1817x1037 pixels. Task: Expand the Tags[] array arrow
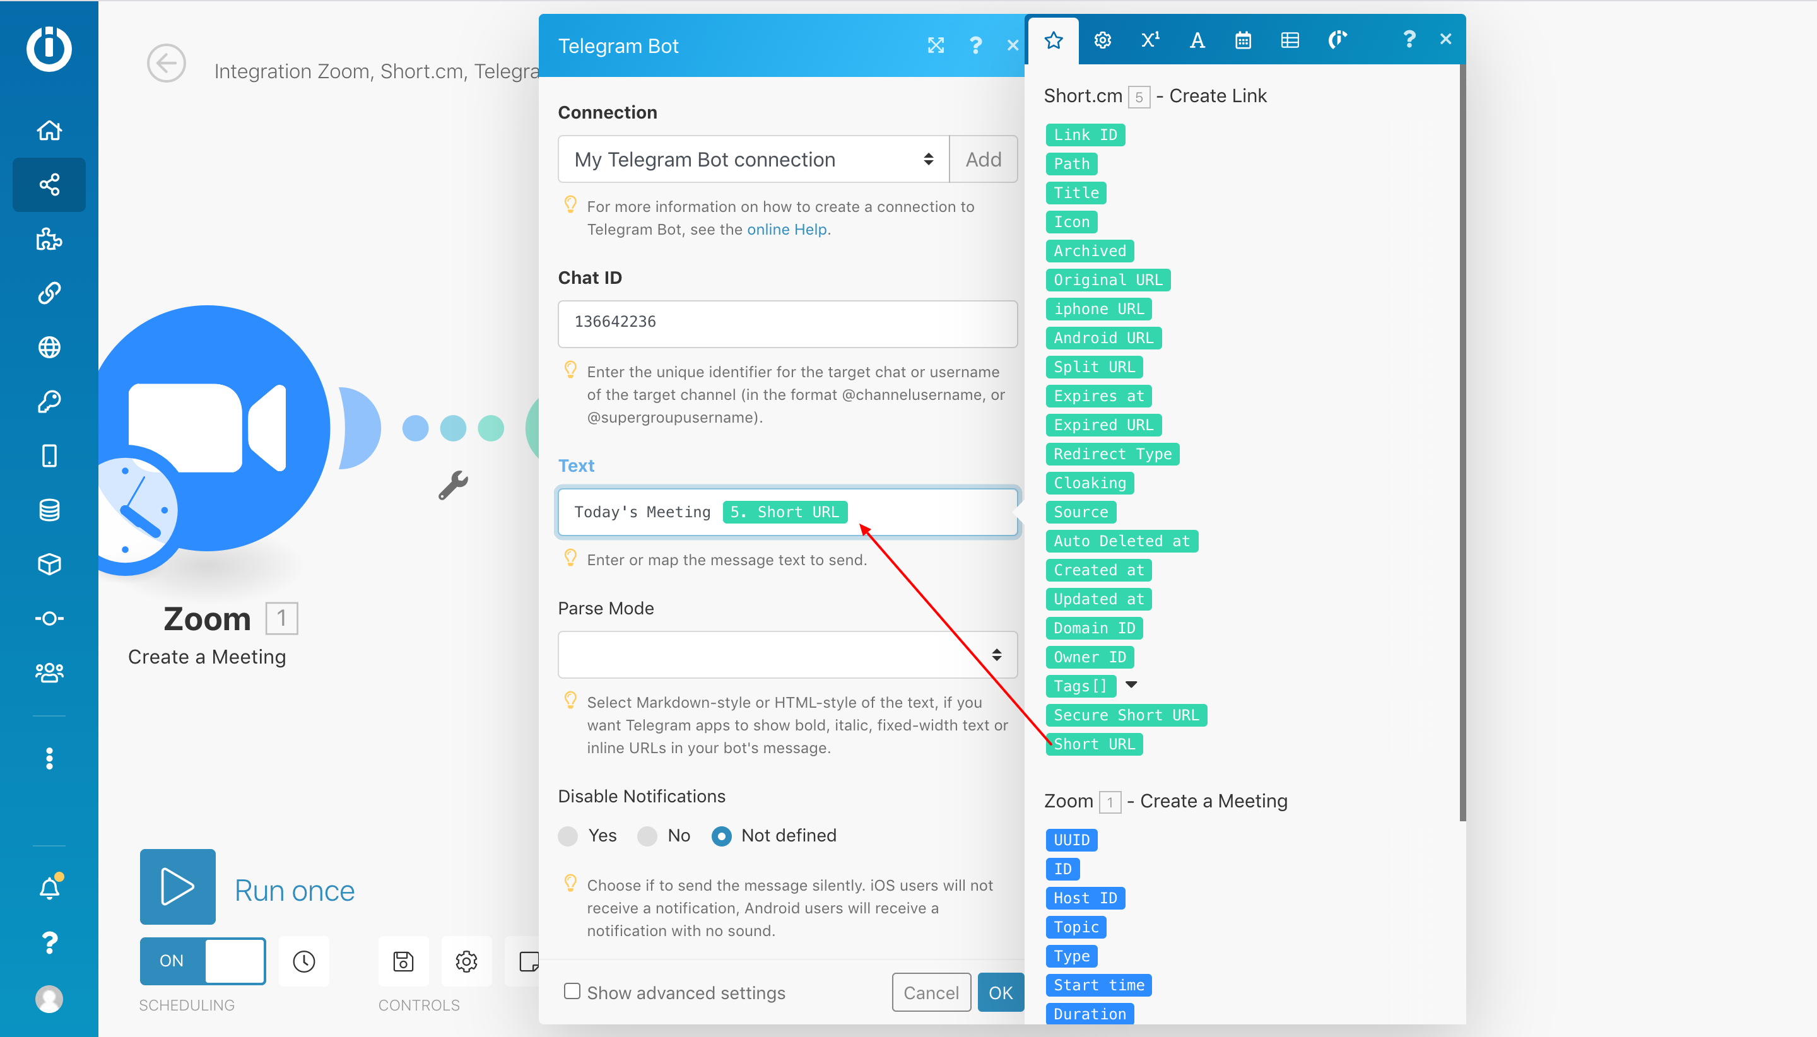coord(1131,684)
